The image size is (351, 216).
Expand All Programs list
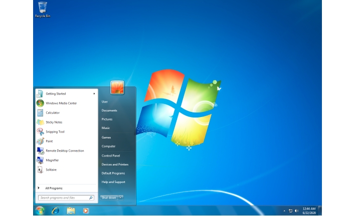point(54,188)
